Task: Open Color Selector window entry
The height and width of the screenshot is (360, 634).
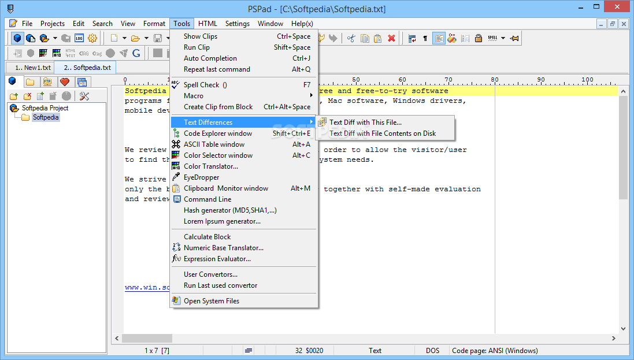Action: pos(244,155)
